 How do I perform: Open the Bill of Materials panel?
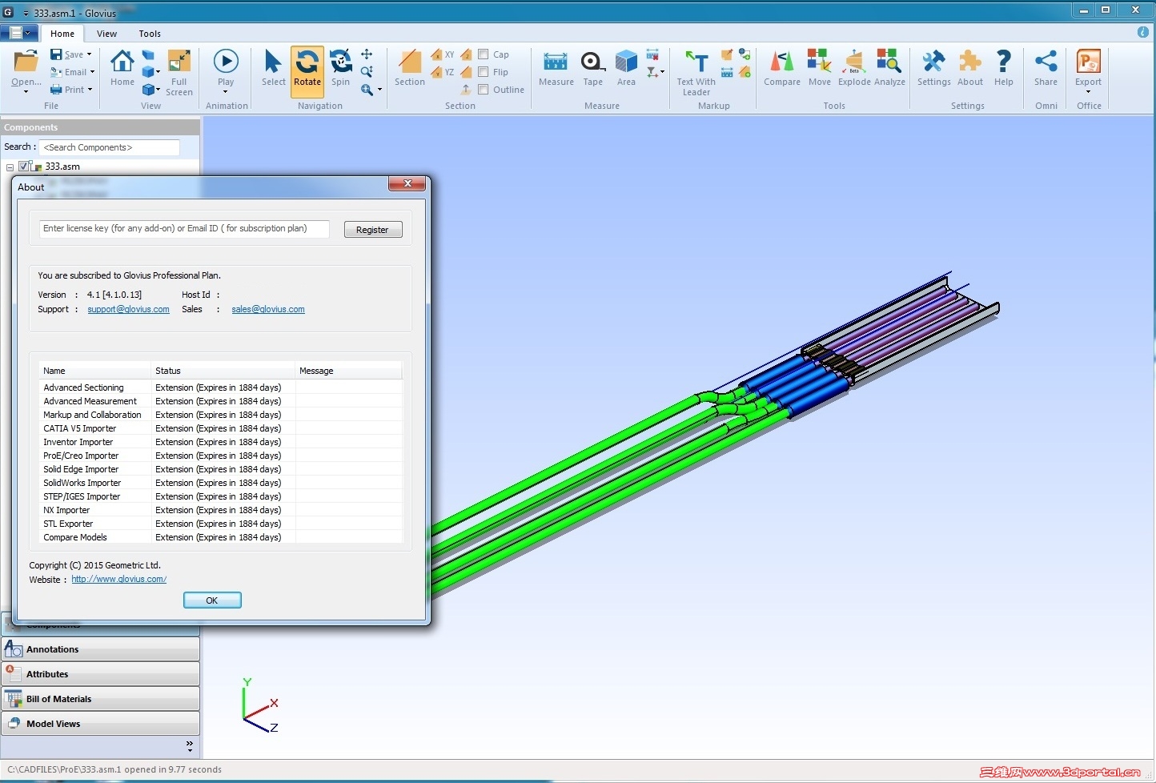click(x=101, y=699)
